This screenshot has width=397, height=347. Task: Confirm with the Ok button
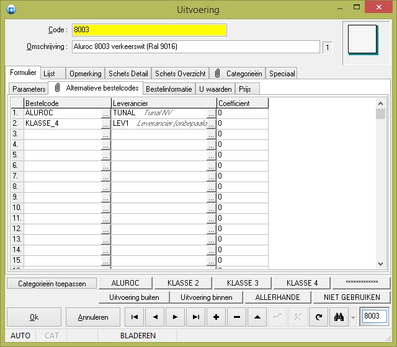pyautogui.click(x=34, y=317)
